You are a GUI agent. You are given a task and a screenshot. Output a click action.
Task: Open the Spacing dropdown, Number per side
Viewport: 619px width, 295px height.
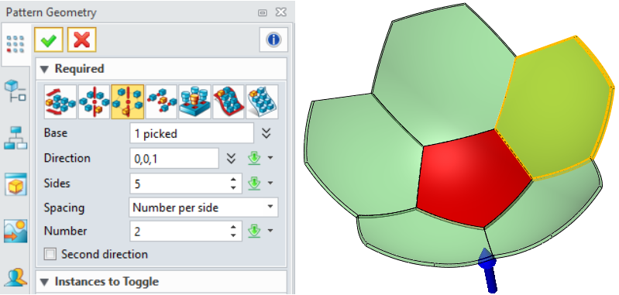click(203, 208)
